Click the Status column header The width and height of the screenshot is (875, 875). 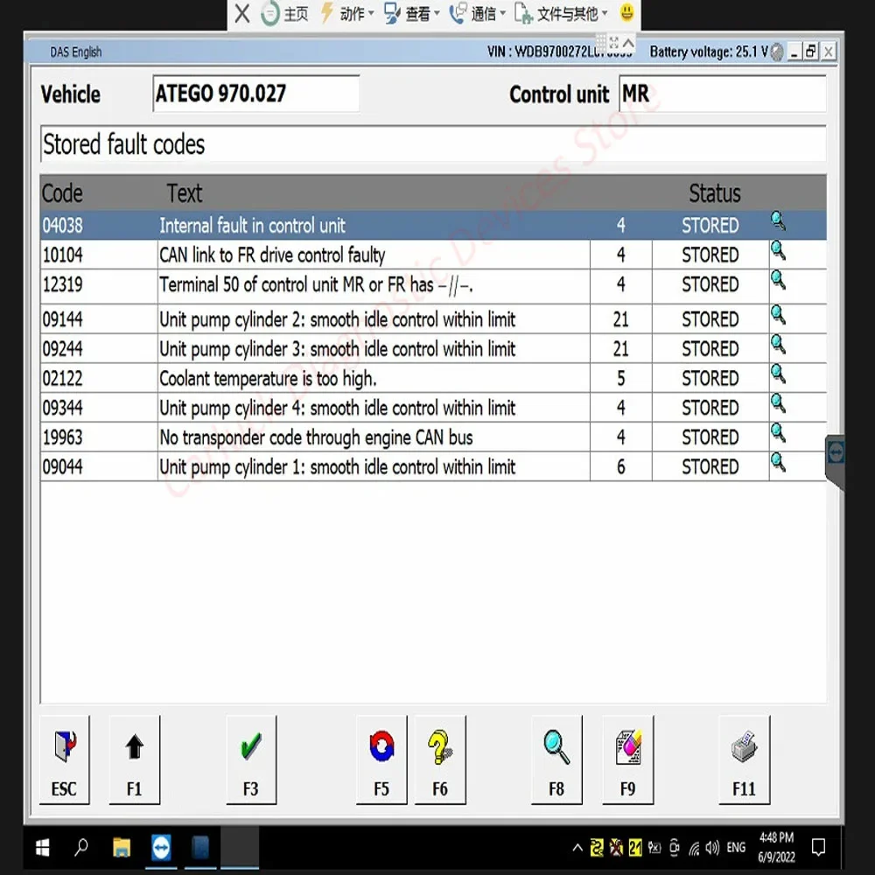pos(714,193)
